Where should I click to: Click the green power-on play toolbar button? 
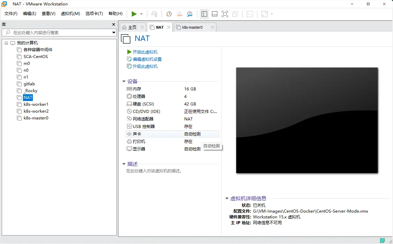pos(134,14)
